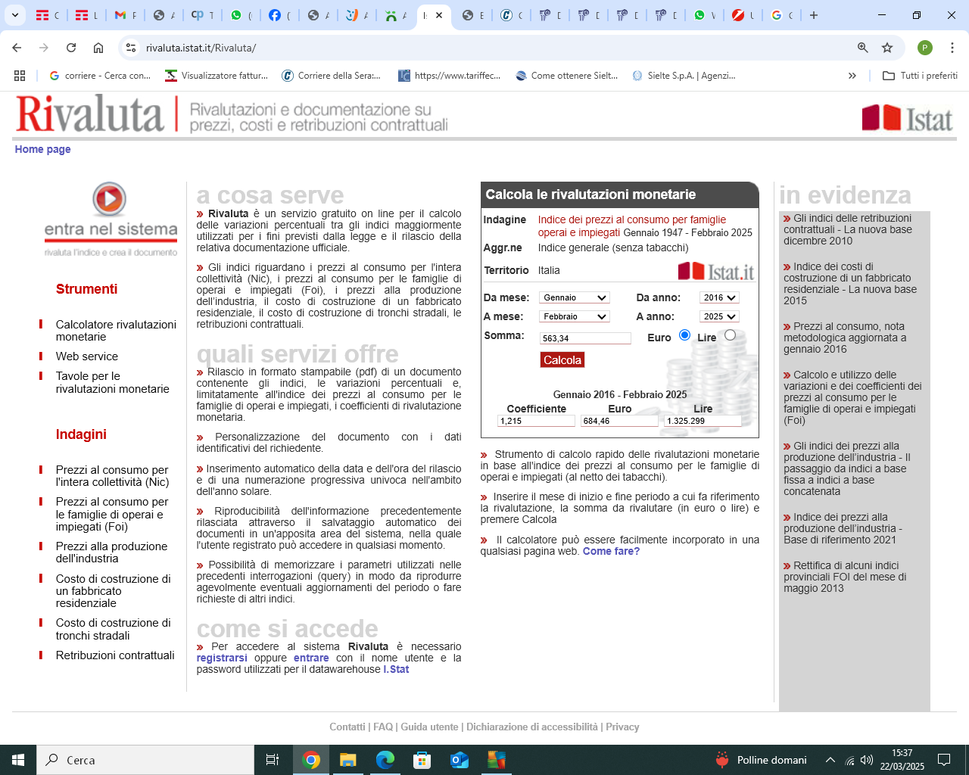This screenshot has width=969, height=775.
Task: Click the 'Polline domani' weather widget
Action: click(x=761, y=760)
